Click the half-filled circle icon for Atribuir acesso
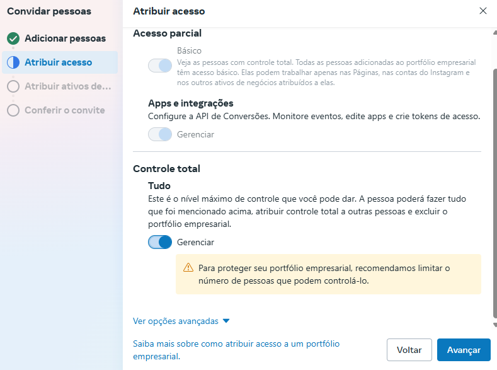This screenshot has width=497, height=370. (x=13, y=62)
